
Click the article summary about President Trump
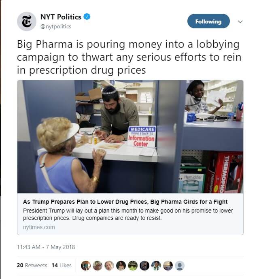coord(128,214)
